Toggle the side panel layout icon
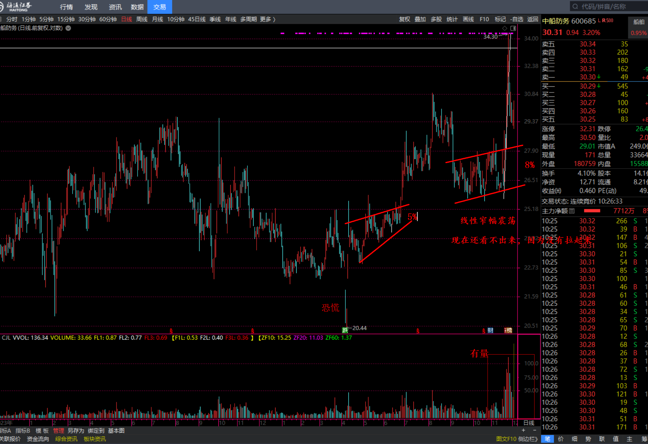This screenshot has height=444, width=648. click(513, 28)
